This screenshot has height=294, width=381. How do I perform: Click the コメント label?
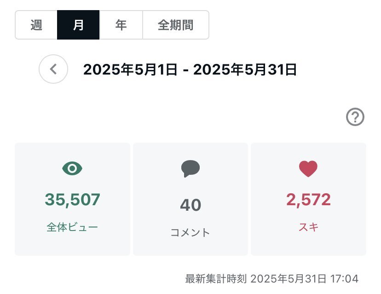point(190,232)
